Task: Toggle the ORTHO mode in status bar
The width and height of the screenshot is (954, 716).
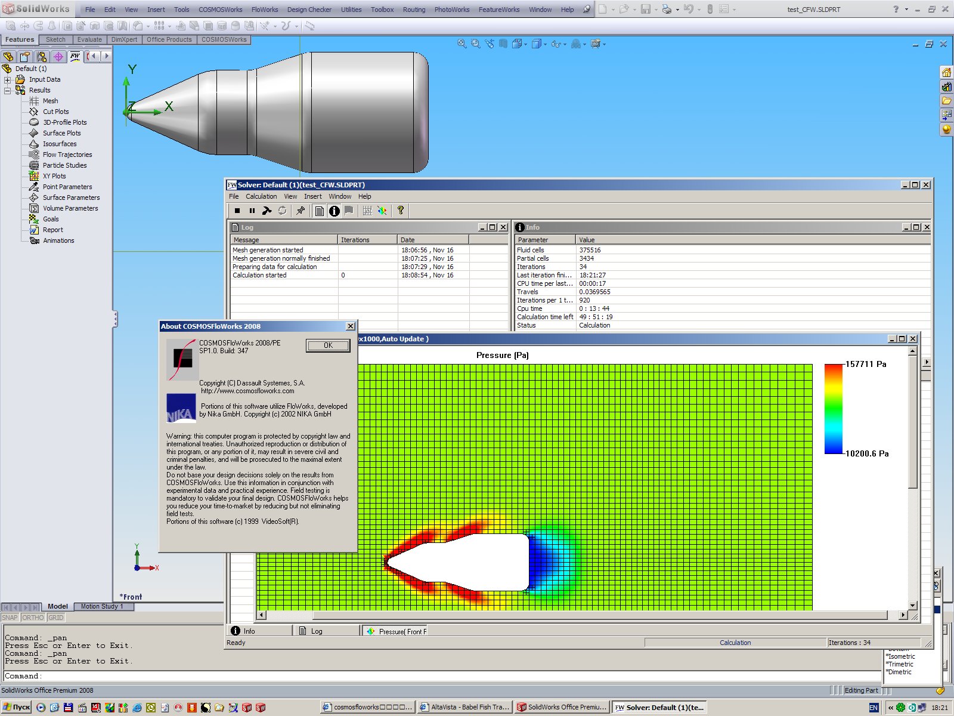Action: 33,618
